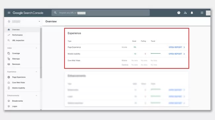Viewport: 215px width, 120px height.
Task: Click the Mobile Usability phone icon
Action: point(9,88)
